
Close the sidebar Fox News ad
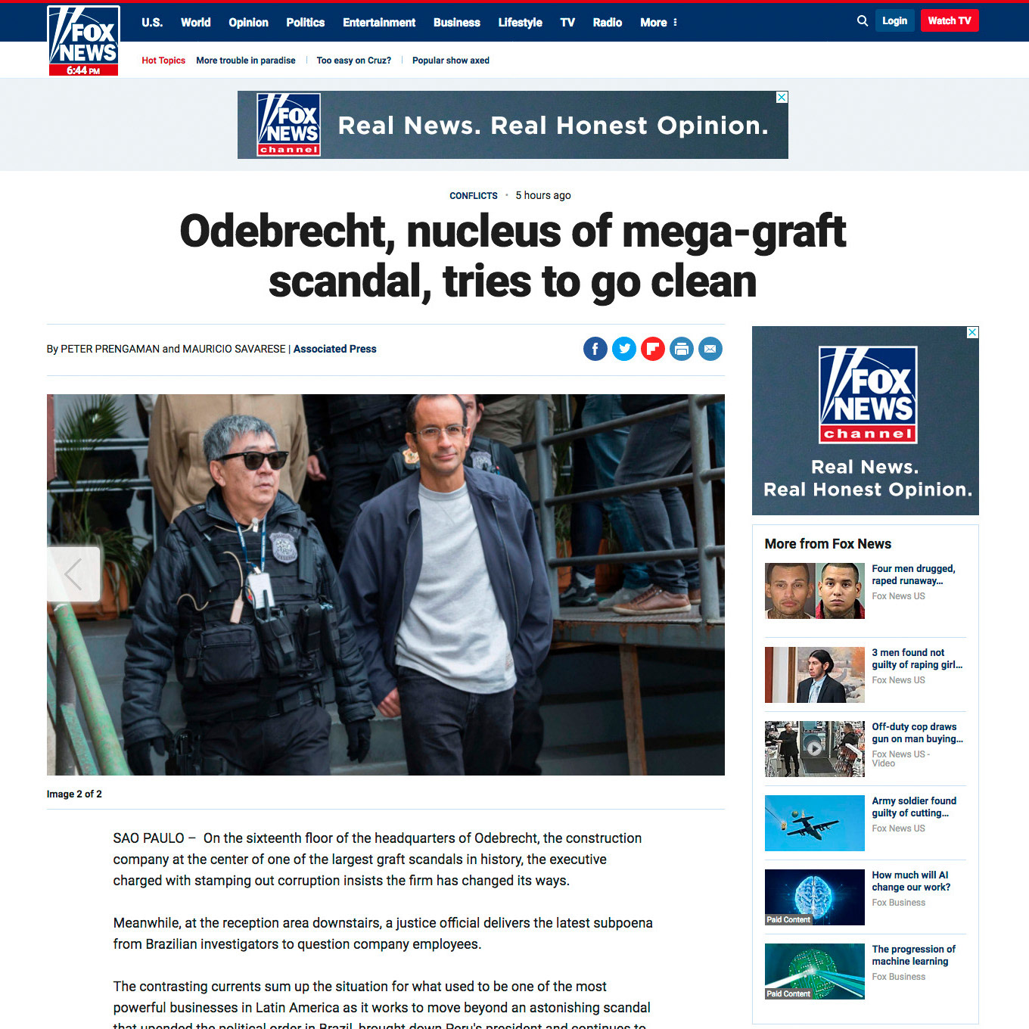(973, 332)
